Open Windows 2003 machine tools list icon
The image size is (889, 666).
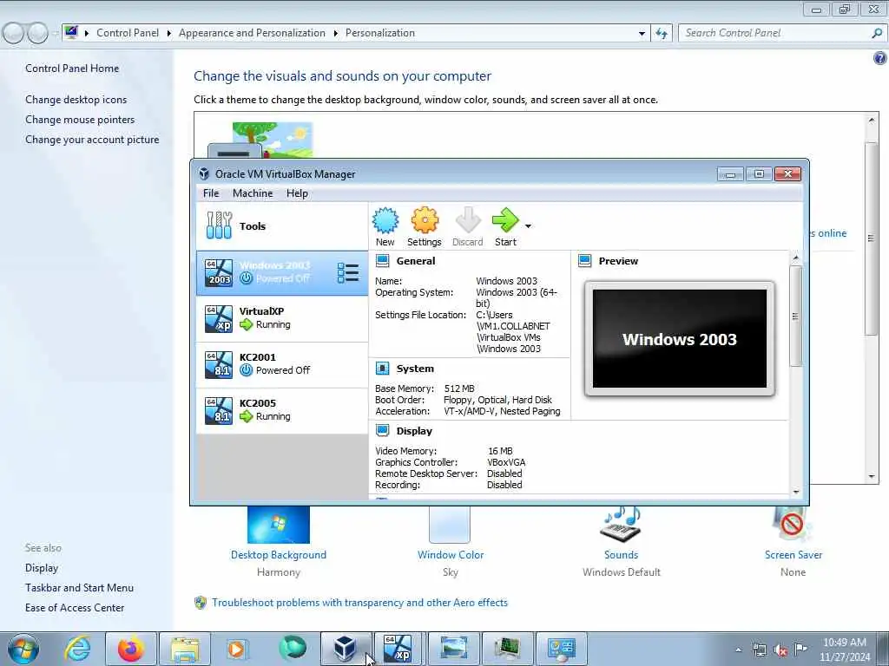[x=348, y=272]
